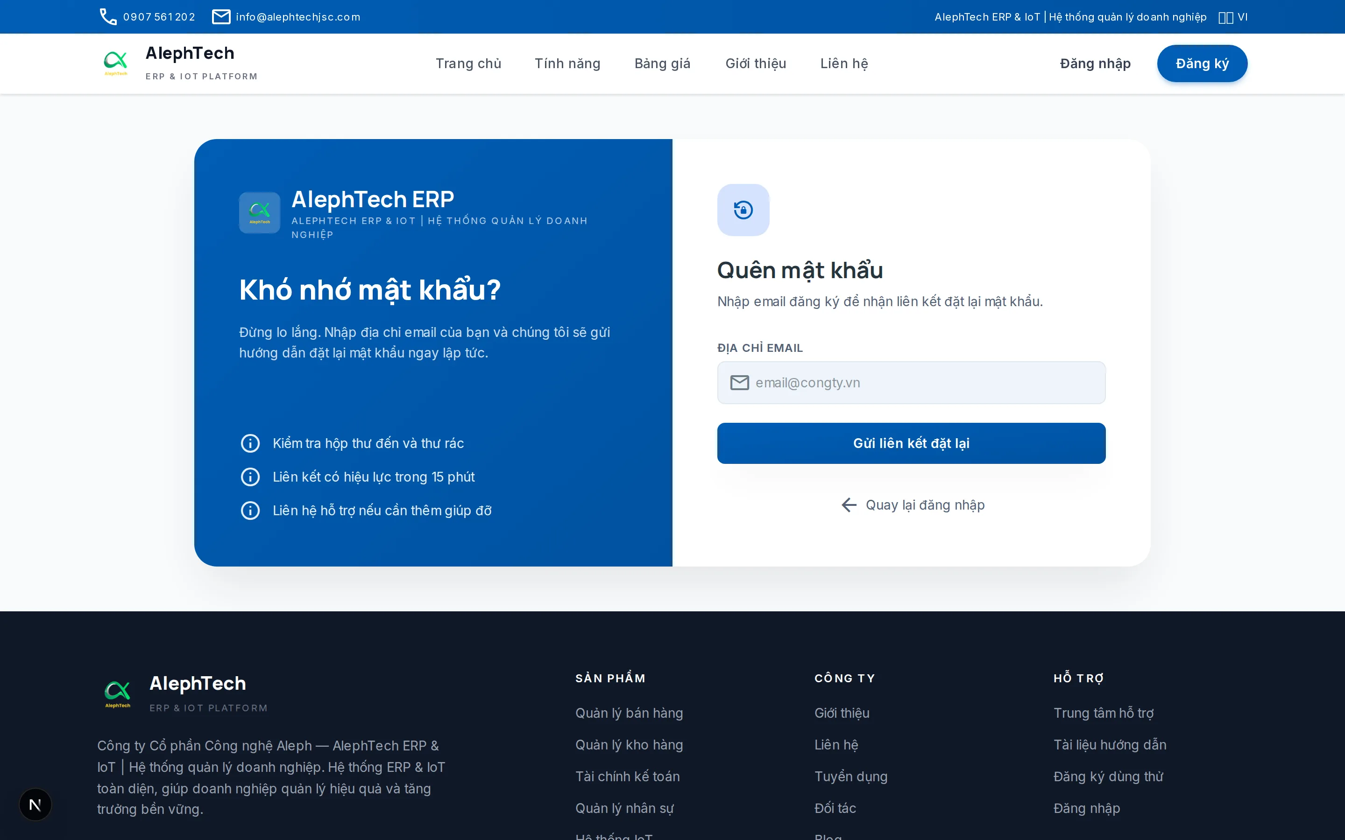This screenshot has height=840, width=1345.
Task: Open 'Quản lý kho hàng' footer link
Action: (629, 745)
